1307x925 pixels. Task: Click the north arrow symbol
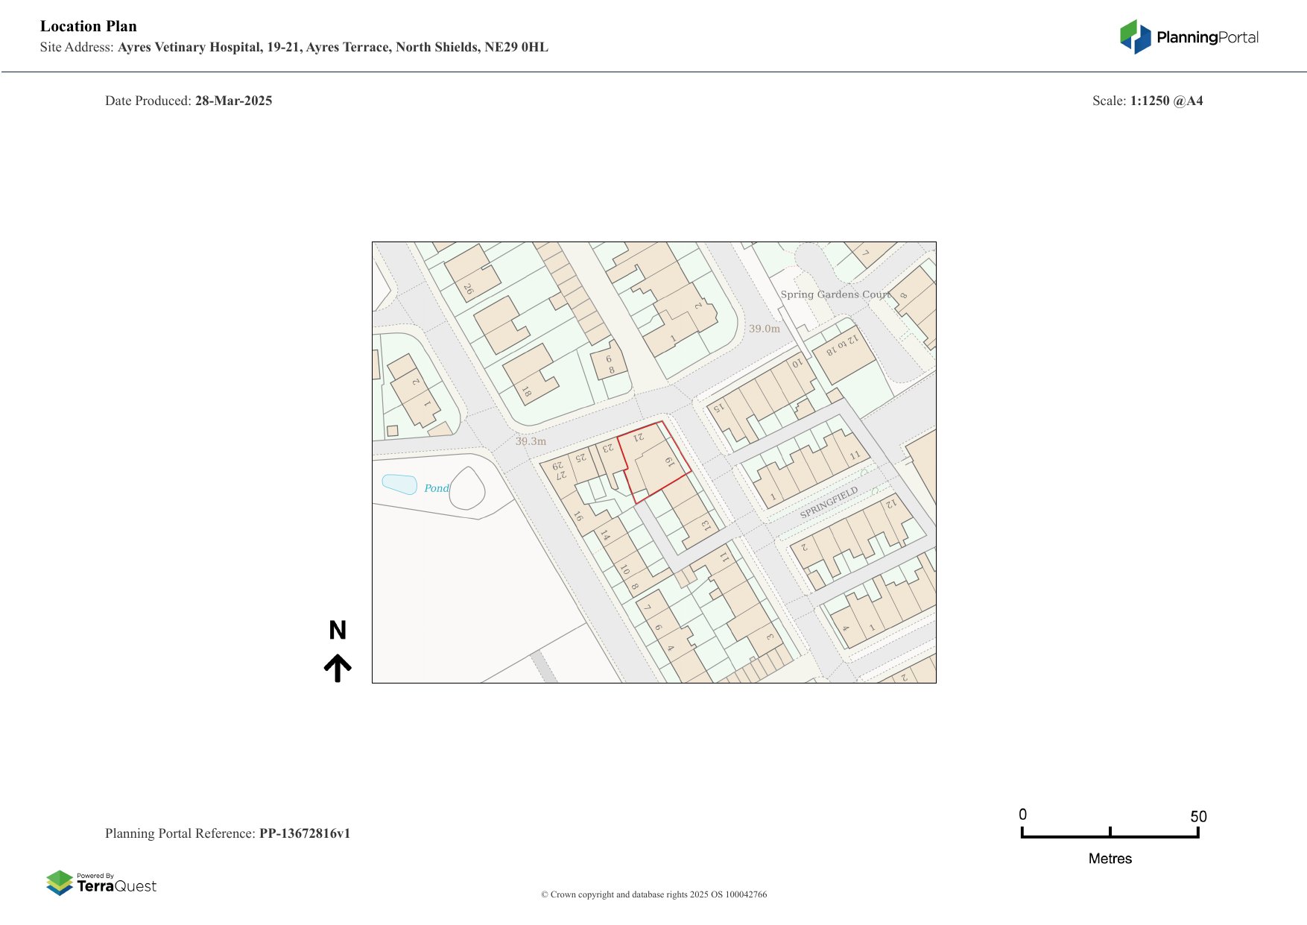(338, 668)
